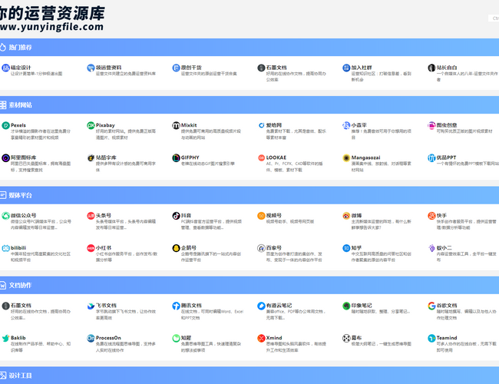Click the 微信公众号 green icon

(5, 216)
